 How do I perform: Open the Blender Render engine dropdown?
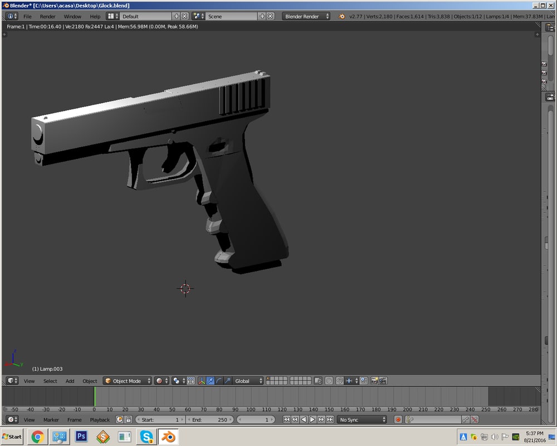(x=305, y=16)
